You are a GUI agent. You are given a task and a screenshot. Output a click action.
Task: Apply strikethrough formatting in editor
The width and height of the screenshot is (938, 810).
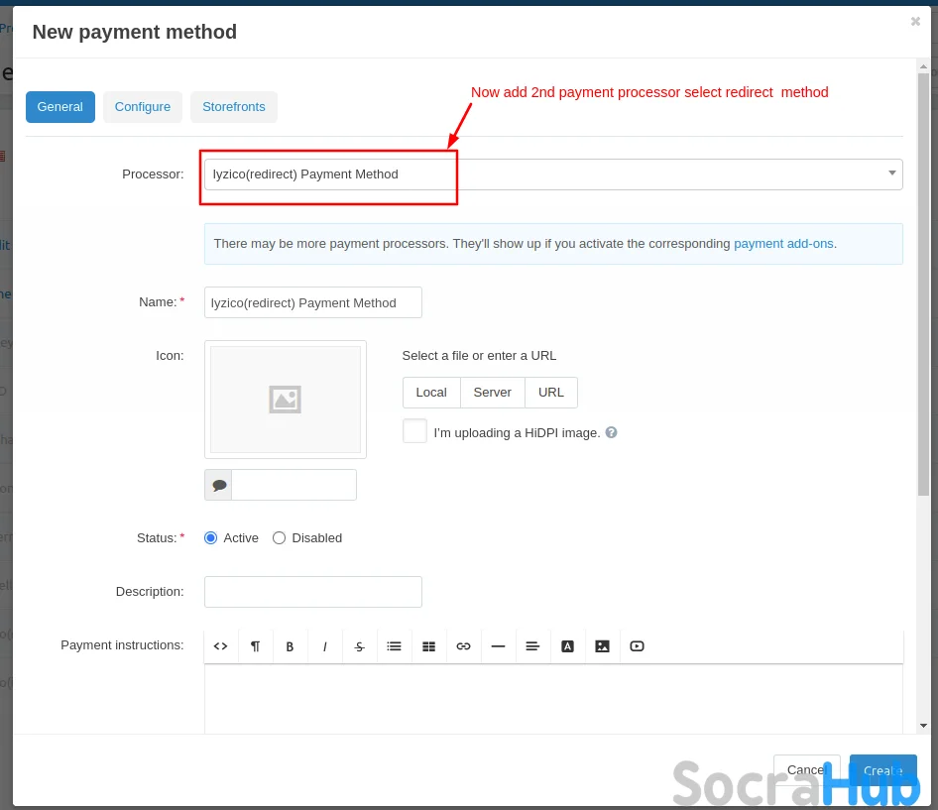(x=360, y=646)
